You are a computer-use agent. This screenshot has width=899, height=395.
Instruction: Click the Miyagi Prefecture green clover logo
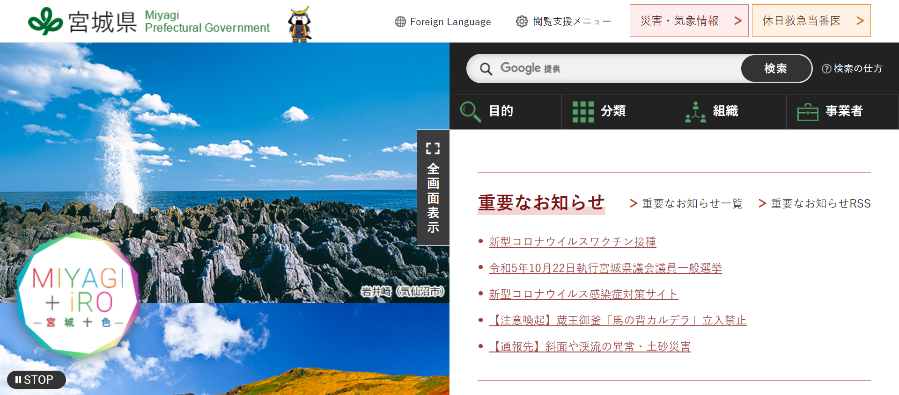click(x=45, y=21)
